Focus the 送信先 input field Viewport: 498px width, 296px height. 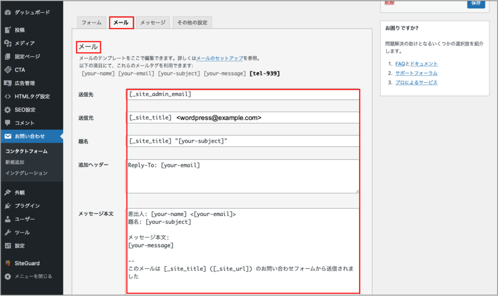tap(243, 94)
